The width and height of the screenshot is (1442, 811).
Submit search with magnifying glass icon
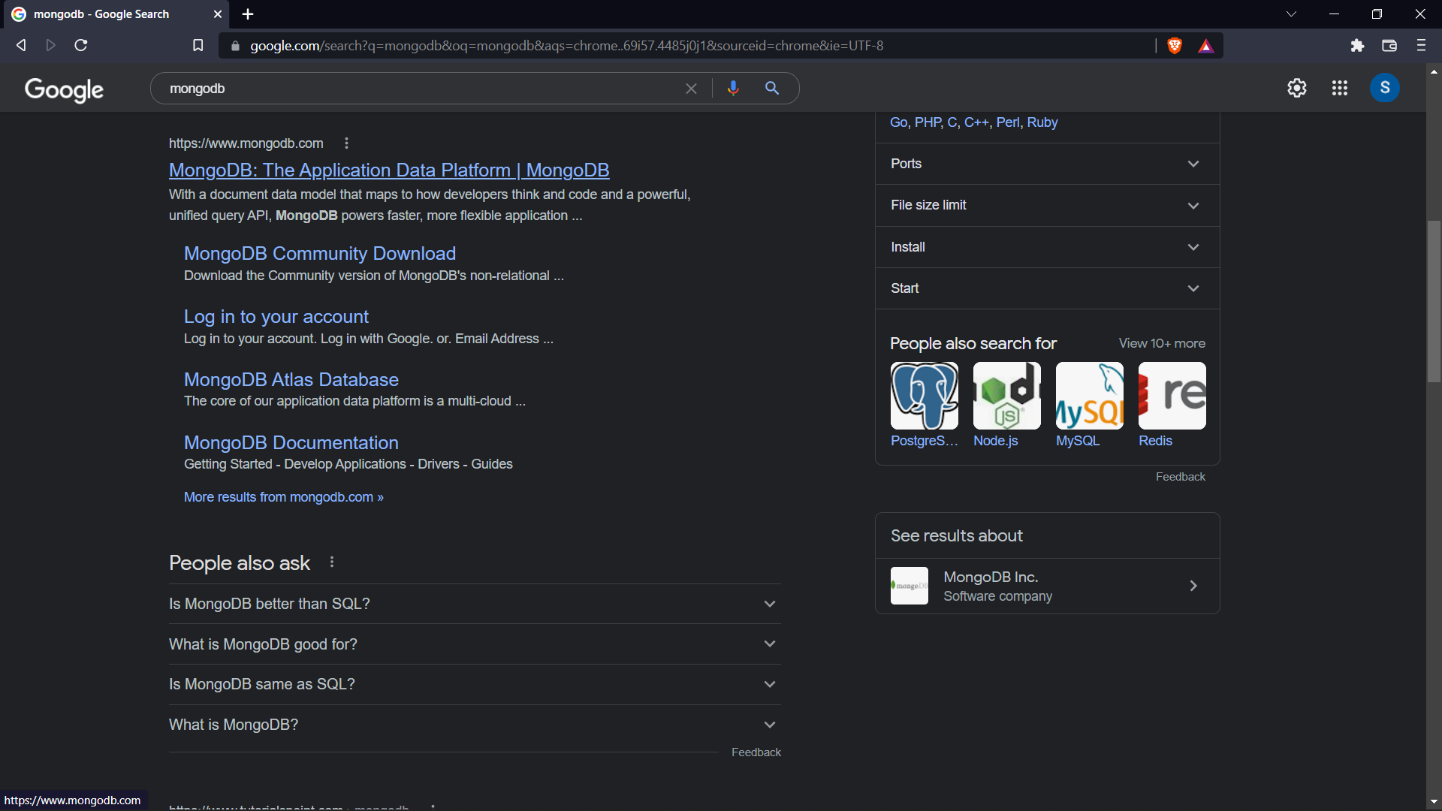point(772,88)
